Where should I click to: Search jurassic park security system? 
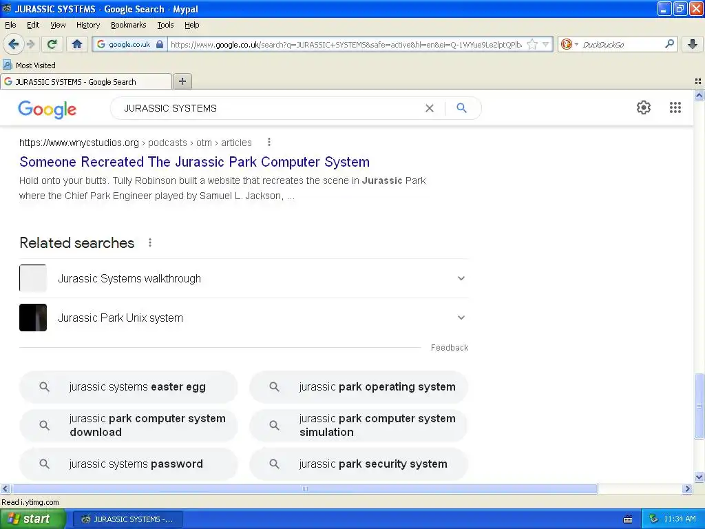[358, 464]
